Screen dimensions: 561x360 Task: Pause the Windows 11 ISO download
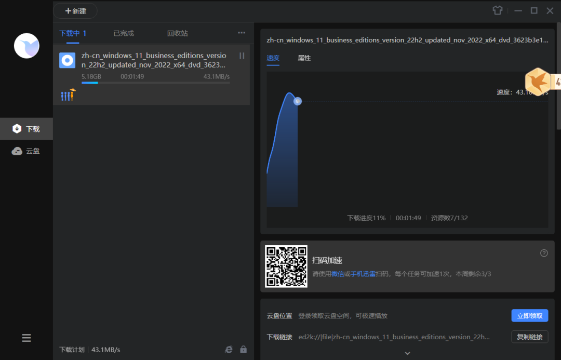242,56
